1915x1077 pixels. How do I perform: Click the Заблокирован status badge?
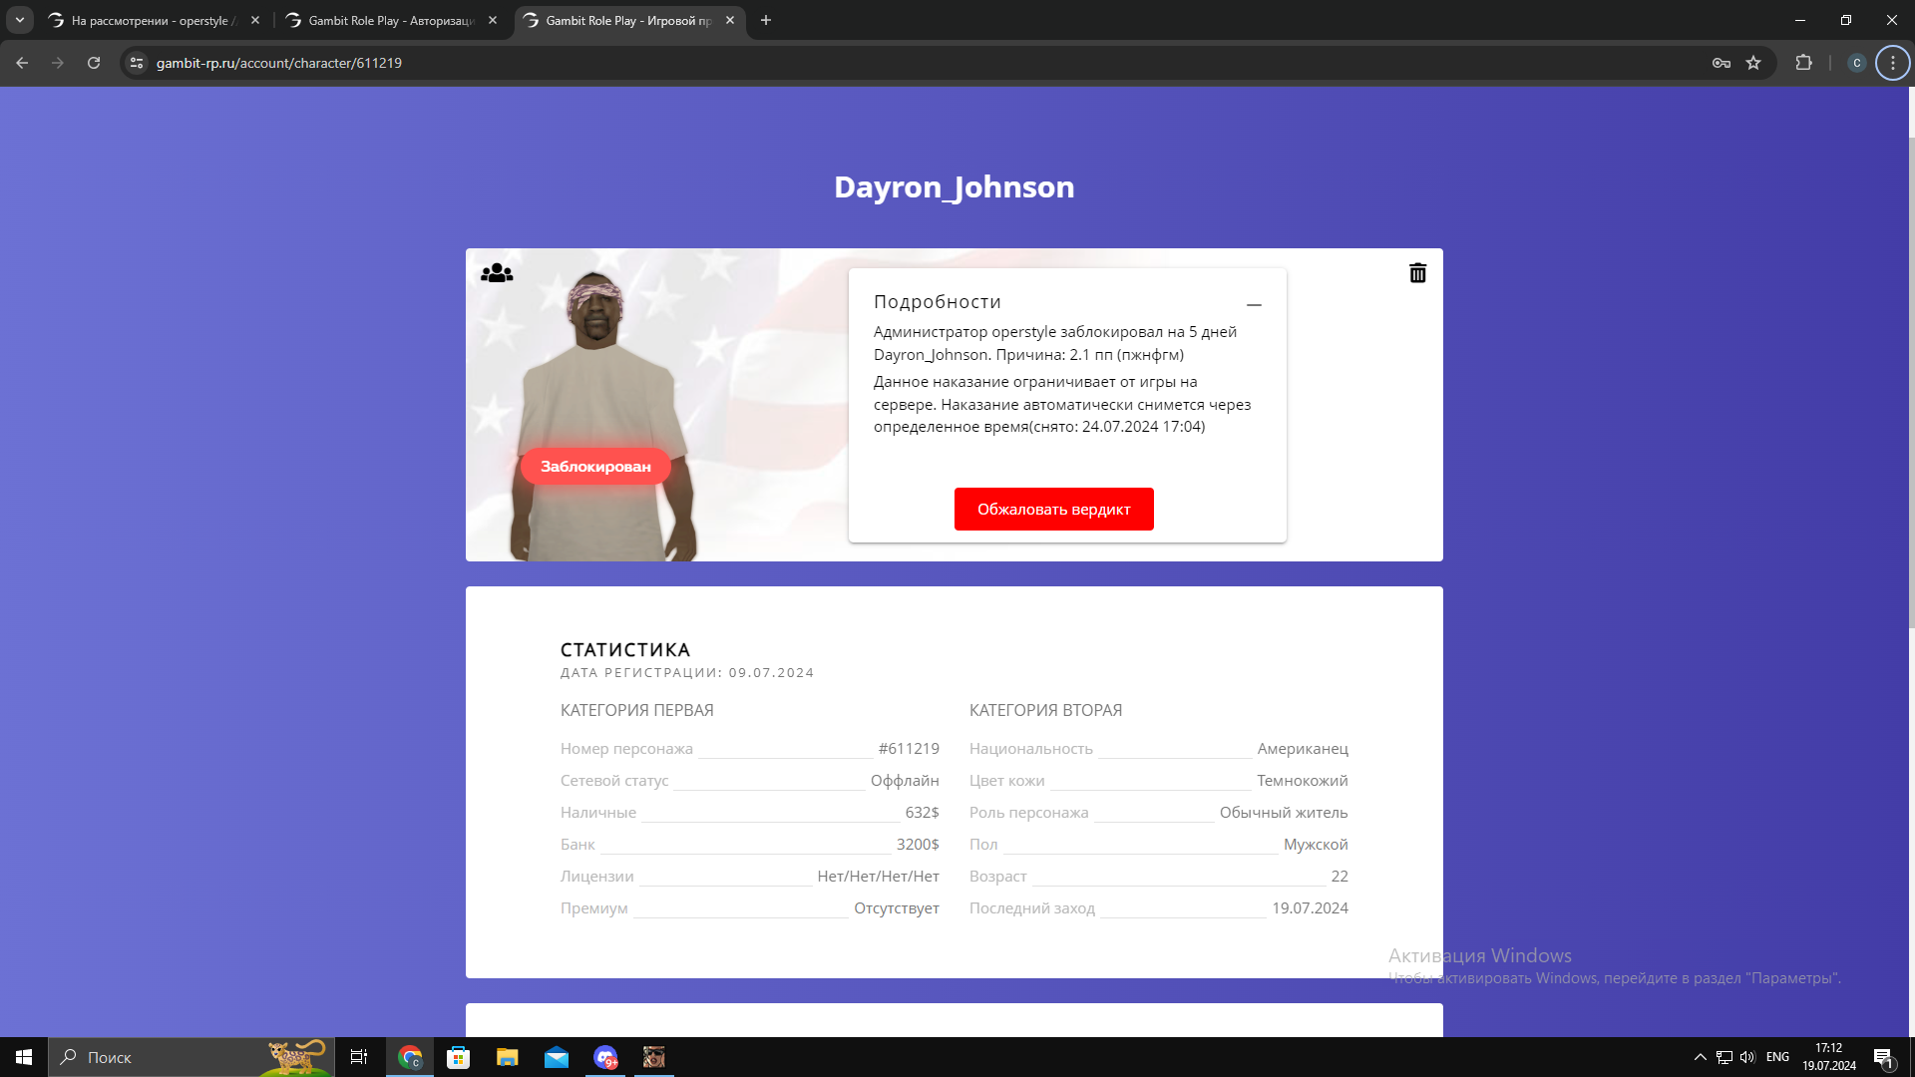coord(595,467)
